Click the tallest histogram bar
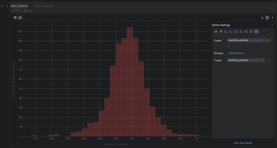The image size is (277, 148). coord(130,82)
